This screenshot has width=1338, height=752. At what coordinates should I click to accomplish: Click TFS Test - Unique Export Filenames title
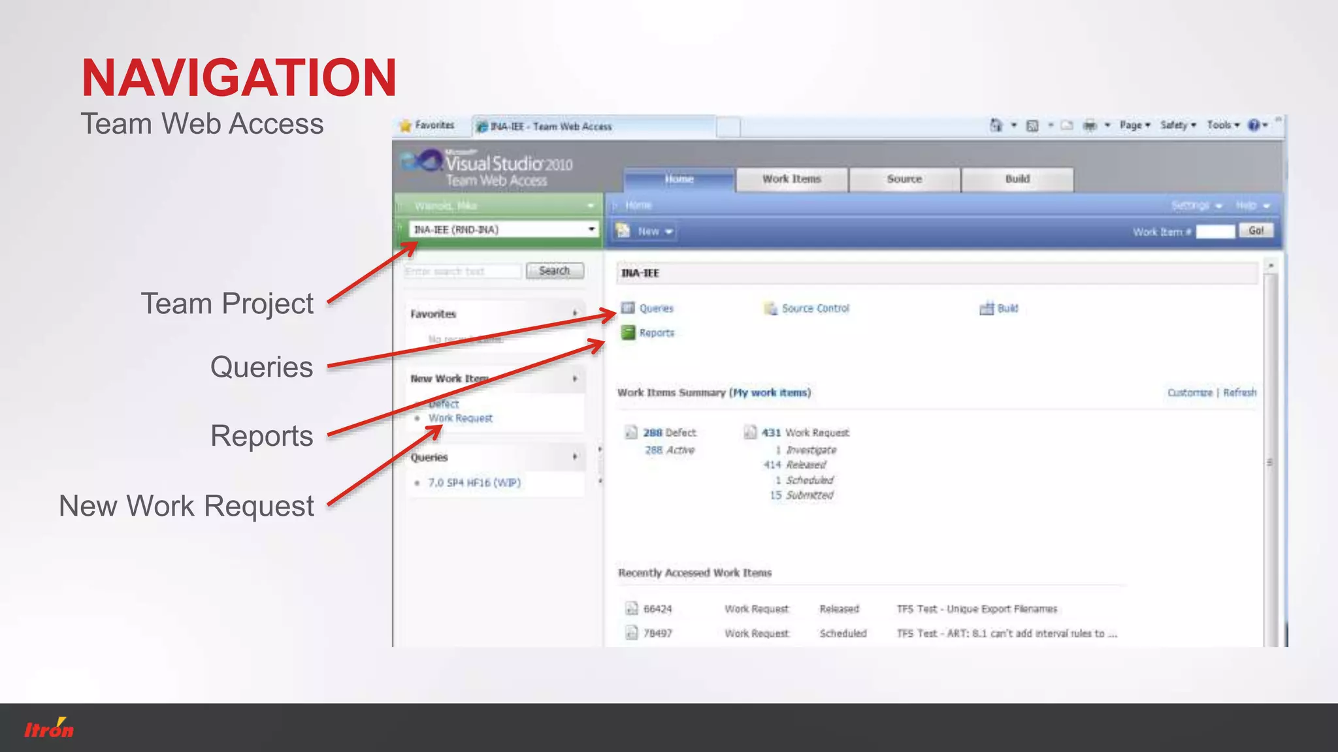coord(977,609)
